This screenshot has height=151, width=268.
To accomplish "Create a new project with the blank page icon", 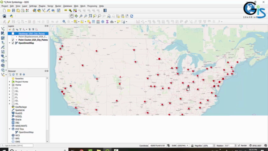I will [x=4, y=10].
